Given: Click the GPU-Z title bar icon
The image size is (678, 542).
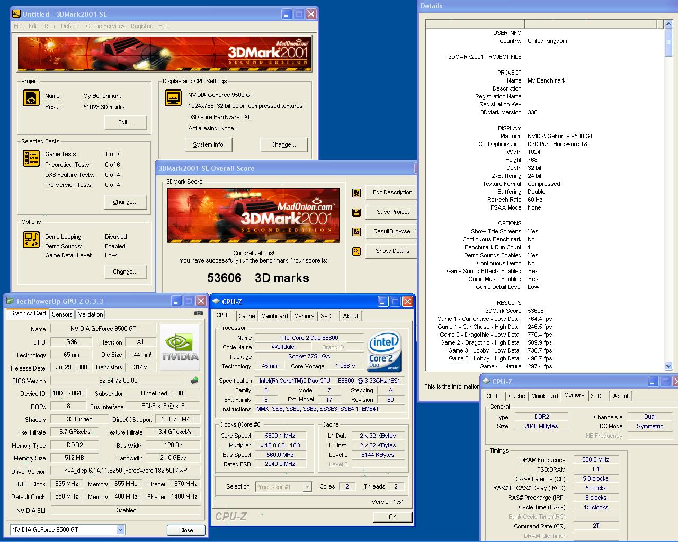Looking at the screenshot, I should [10, 301].
